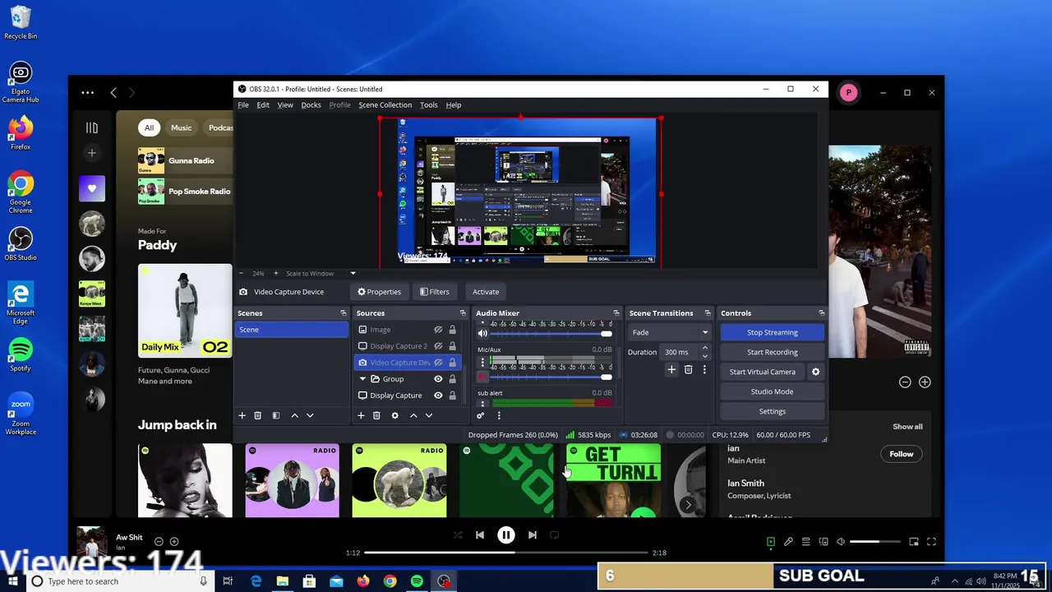Open Spotify Liked Songs heart icon in sidebar

click(x=92, y=188)
